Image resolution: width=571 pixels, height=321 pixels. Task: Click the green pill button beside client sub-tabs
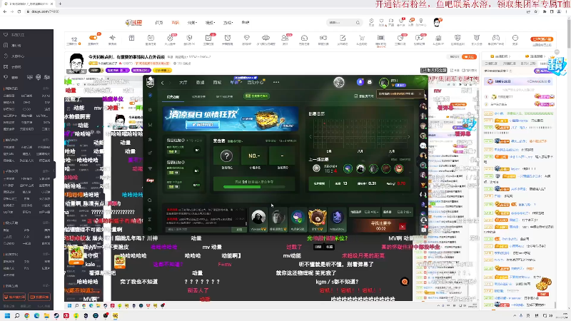click(256, 96)
